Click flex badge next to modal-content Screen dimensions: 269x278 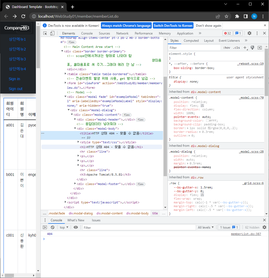(127, 115)
